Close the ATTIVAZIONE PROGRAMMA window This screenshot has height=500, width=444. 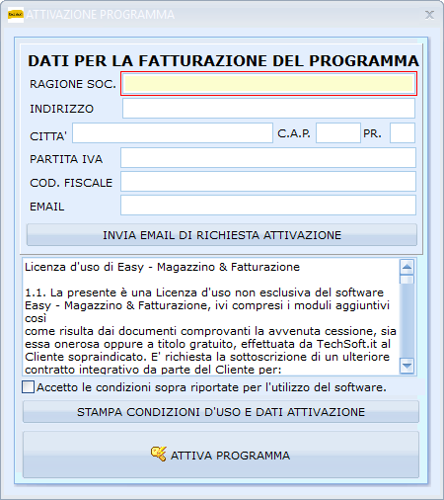click(429, 15)
